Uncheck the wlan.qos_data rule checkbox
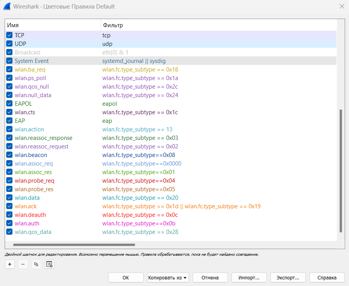349x286 pixels. coord(9,232)
